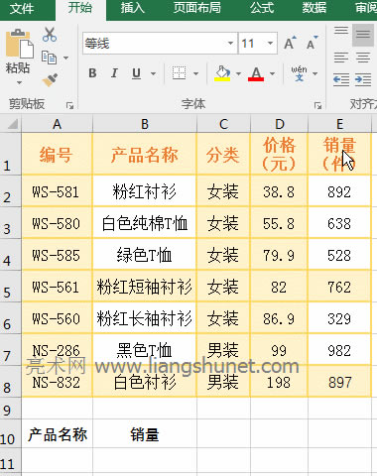
Task: Switch to the 公式 tab
Action: (x=262, y=8)
